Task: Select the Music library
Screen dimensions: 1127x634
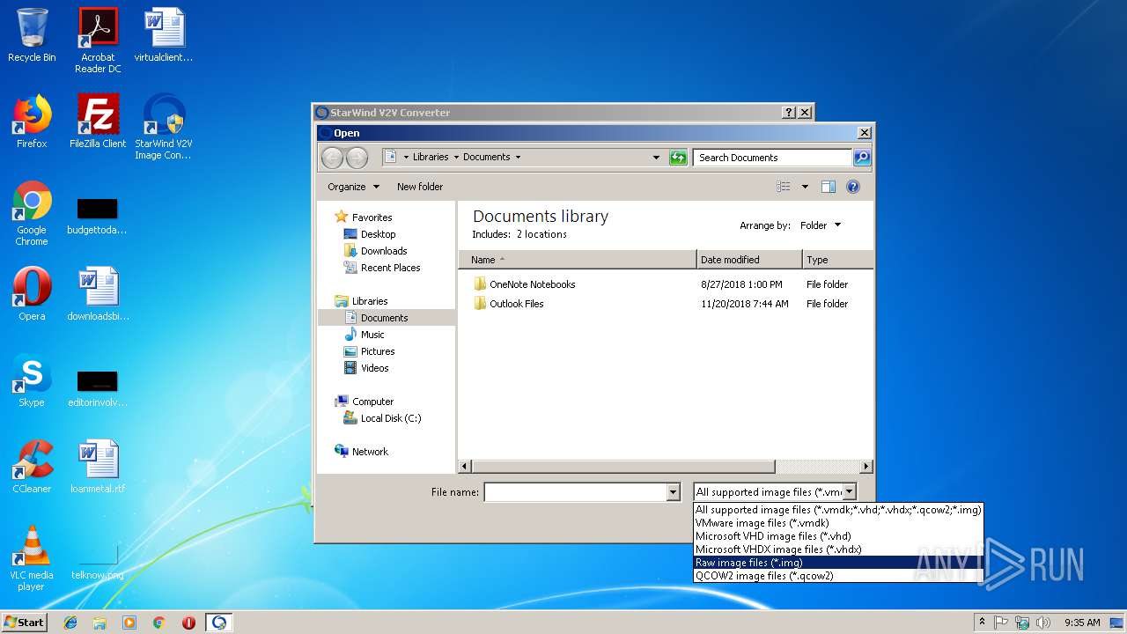Action: coord(372,335)
